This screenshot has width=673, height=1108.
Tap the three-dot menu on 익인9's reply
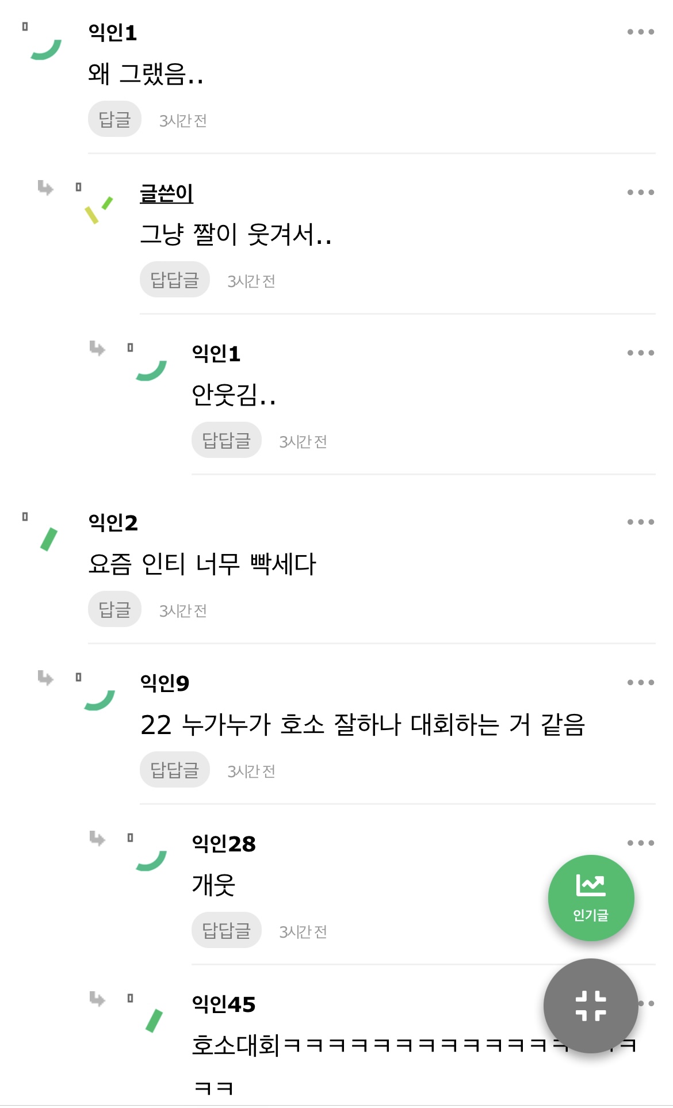pos(640,683)
